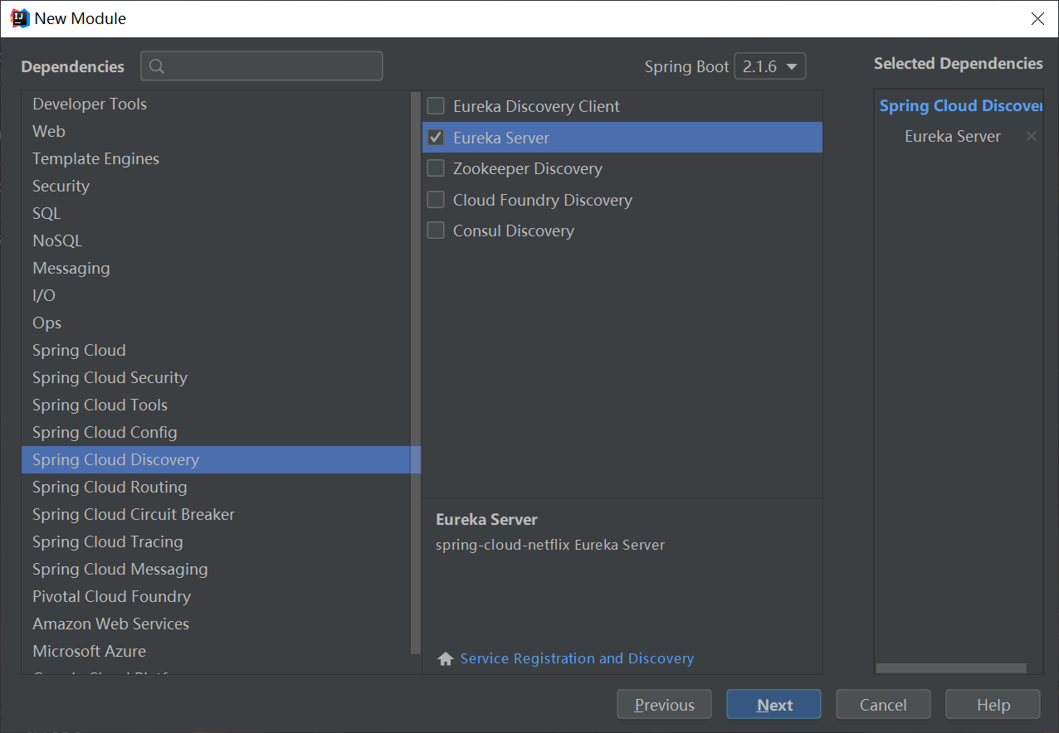1059x733 pixels.
Task: Choose the Ops category
Action: 216,323
